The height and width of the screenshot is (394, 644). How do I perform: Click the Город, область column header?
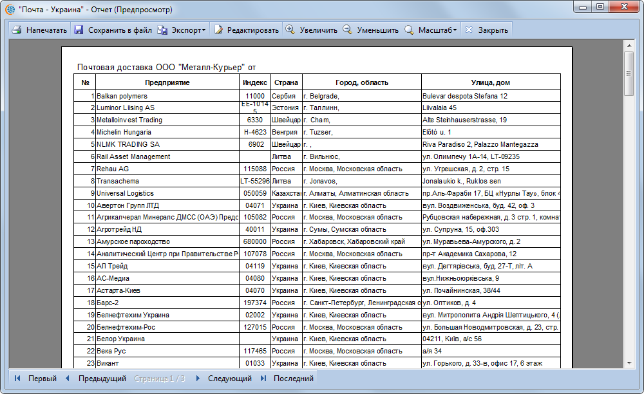(x=362, y=82)
